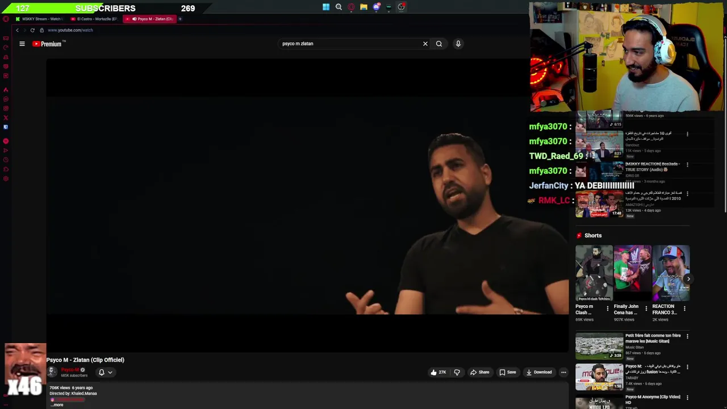This screenshot has height=409, width=727.
Task: Open the X icon in Opera sidebar
Action: tap(6, 118)
